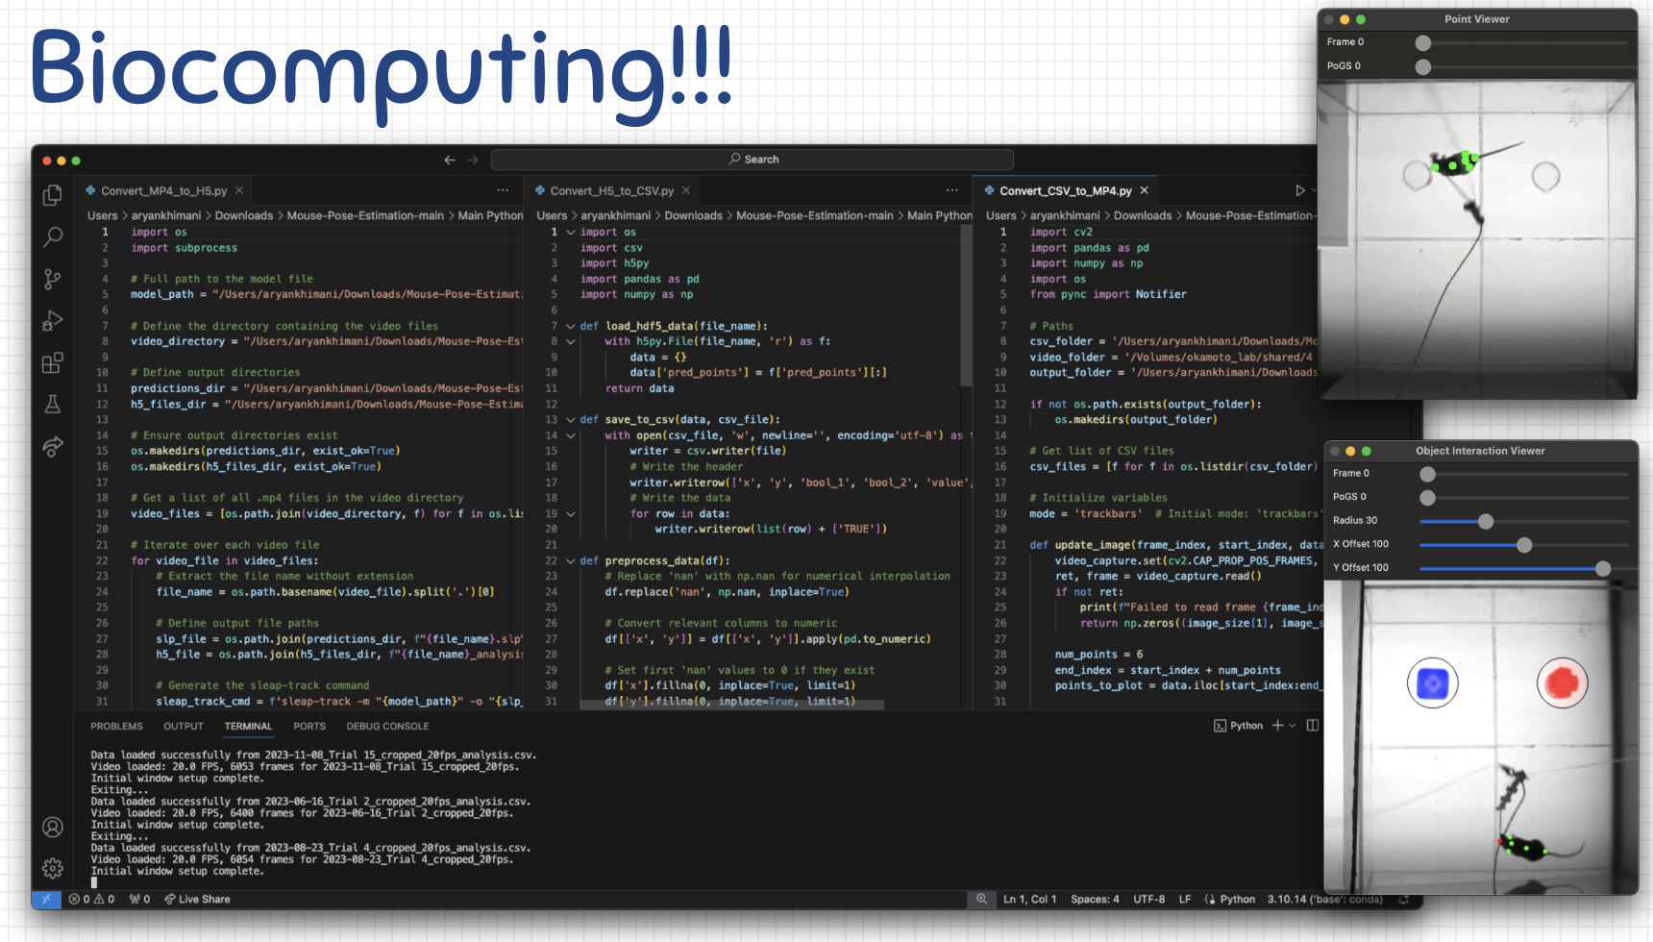The width and height of the screenshot is (1653, 942).
Task: Adjust the X Offset slider handle
Action: coord(1524,545)
